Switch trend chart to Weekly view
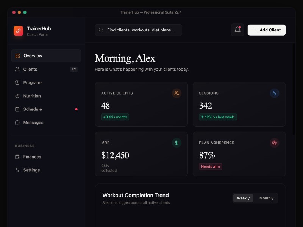 point(243,198)
